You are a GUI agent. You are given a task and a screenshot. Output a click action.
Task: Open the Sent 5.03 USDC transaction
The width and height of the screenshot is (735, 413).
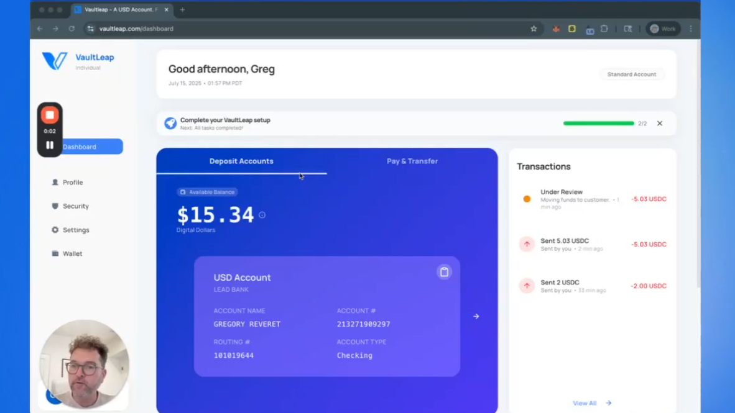point(593,245)
